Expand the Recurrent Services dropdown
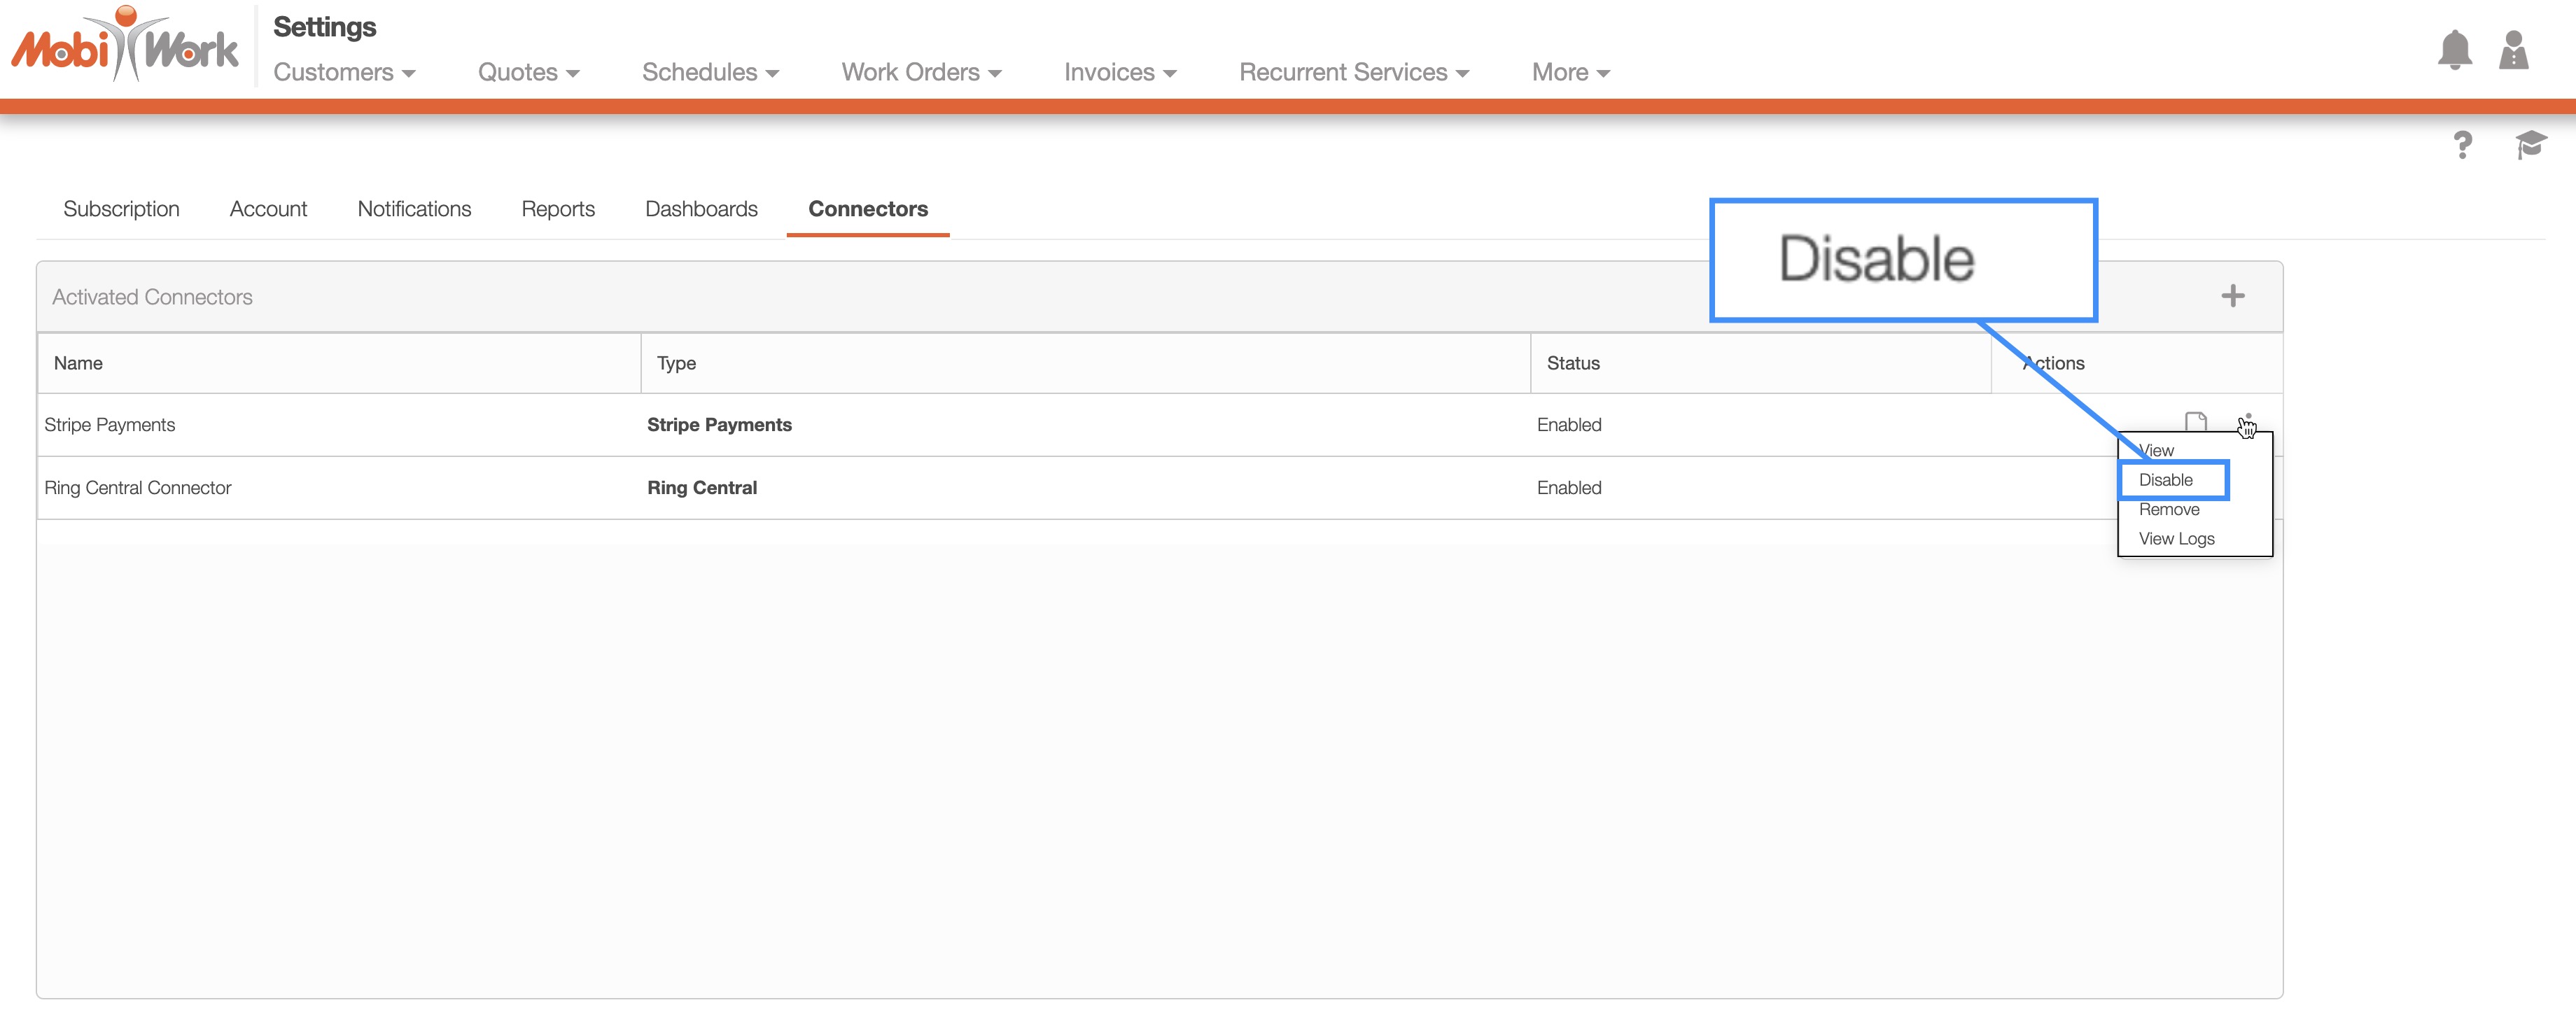Screen dimensions: 2576x1019 pyautogui.click(x=1353, y=72)
